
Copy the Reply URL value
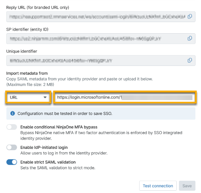click(x=190, y=16)
